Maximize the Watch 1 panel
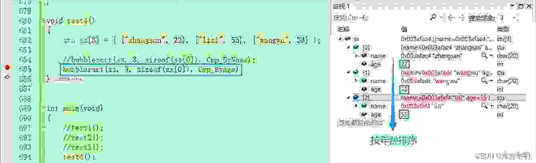The image size is (536, 163). [x=521, y=6]
